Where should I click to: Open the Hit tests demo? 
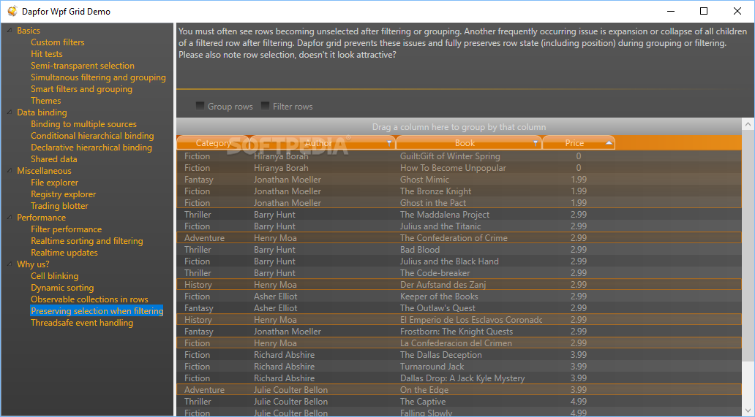tap(47, 54)
